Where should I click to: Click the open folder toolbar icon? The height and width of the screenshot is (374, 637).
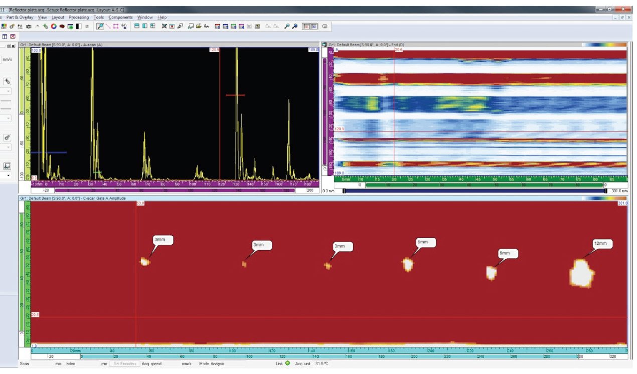click(x=199, y=26)
